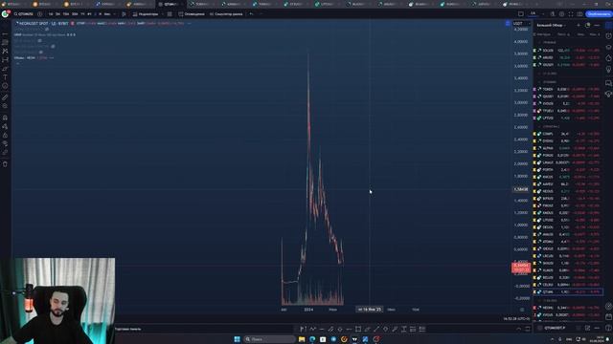This screenshot has width=613, height=344.
Task: Open the layout select rectangle icon
Action: click(x=521, y=14)
